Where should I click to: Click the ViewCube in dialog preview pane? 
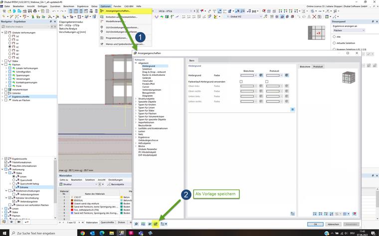pos(349,78)
